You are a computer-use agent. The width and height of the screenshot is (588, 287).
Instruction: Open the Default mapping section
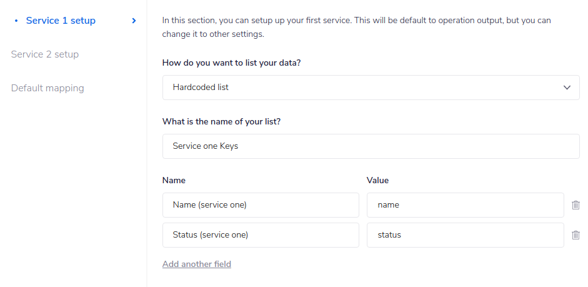click(x=47, y=88)
